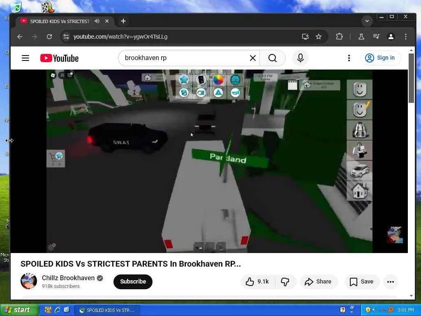The height and width of the screenshot is (316, 421).
Task: Open the YouTube hamburger guide menu
Action: coord(25,58)
